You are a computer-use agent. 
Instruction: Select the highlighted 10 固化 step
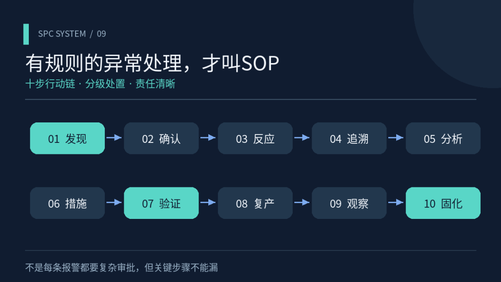[x=443, y=203]
